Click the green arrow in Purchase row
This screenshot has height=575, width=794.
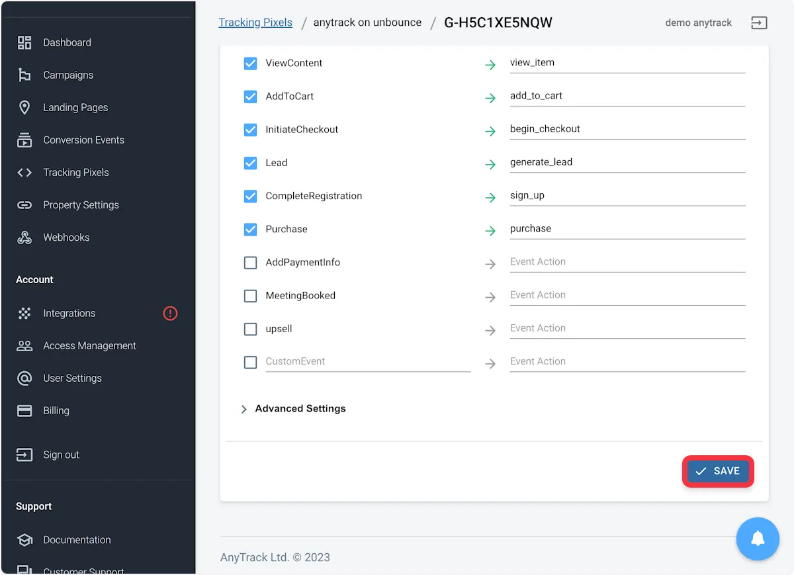pos(490,231)
